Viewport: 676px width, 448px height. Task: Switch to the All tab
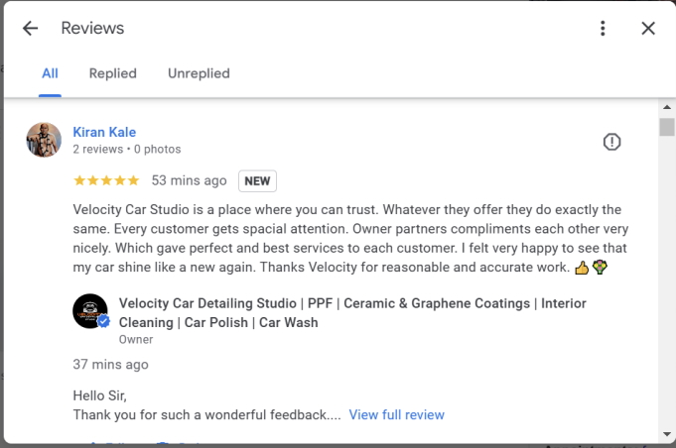[x=50, y=73]
